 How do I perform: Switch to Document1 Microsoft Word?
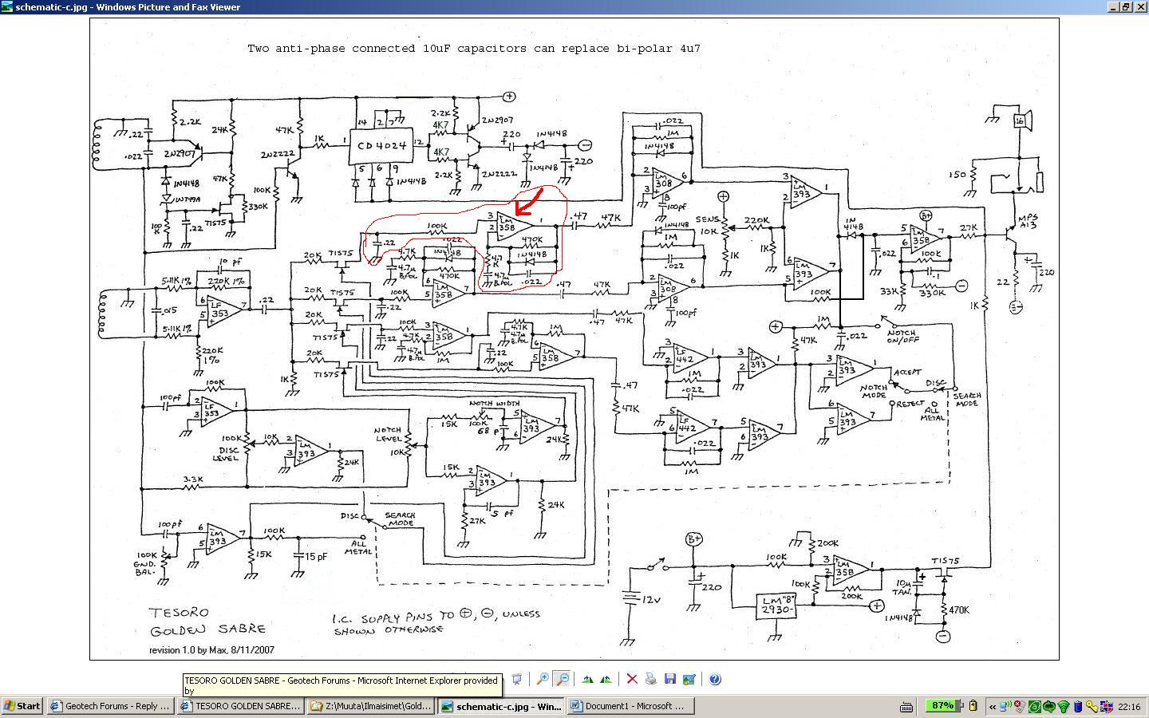[x=630, y=706]
